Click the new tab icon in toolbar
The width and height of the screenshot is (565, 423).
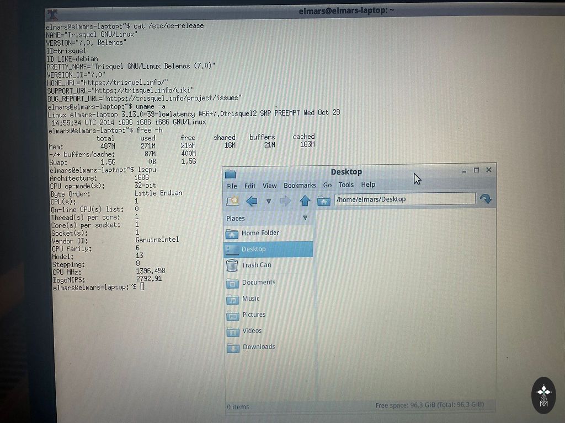coord(233,201)
